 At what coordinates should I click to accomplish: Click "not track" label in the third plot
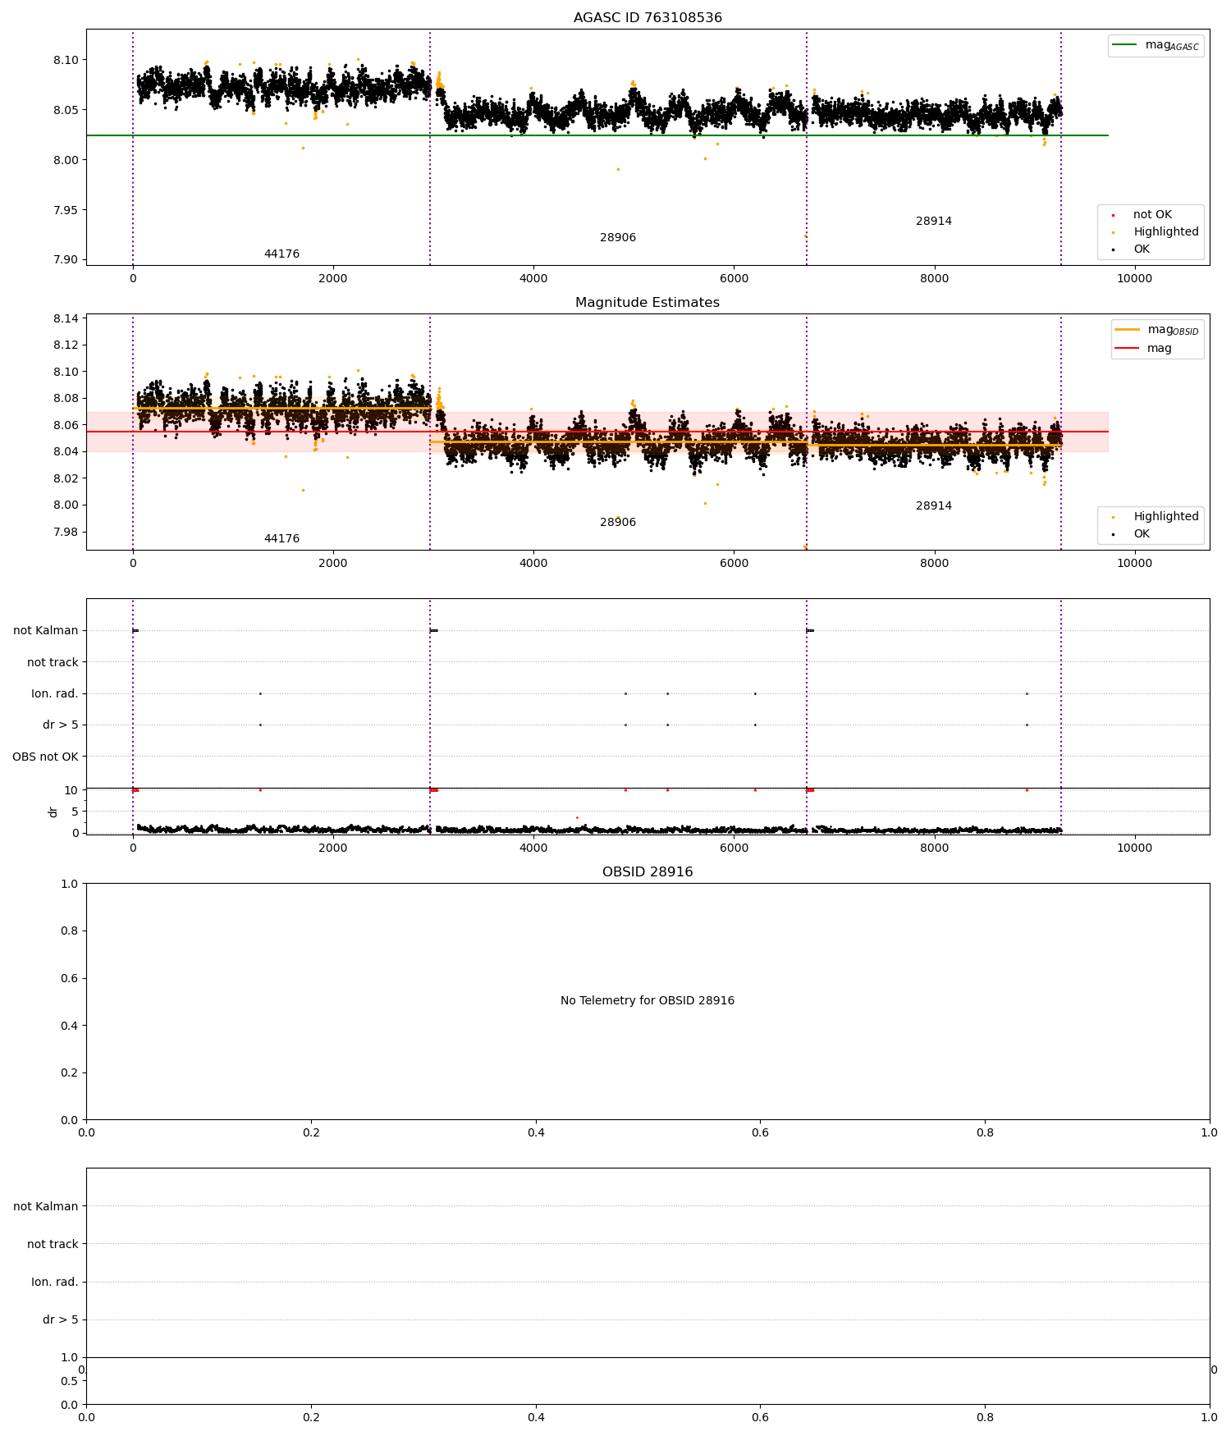(53, 662)
